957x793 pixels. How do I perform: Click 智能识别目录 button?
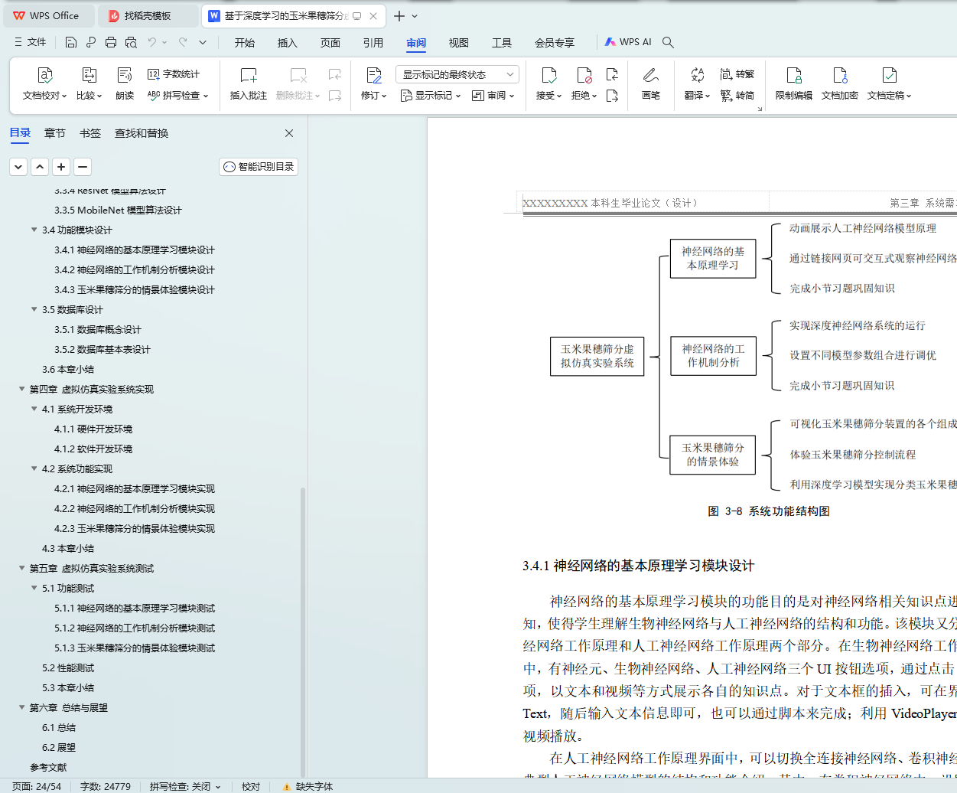point(259,167)
